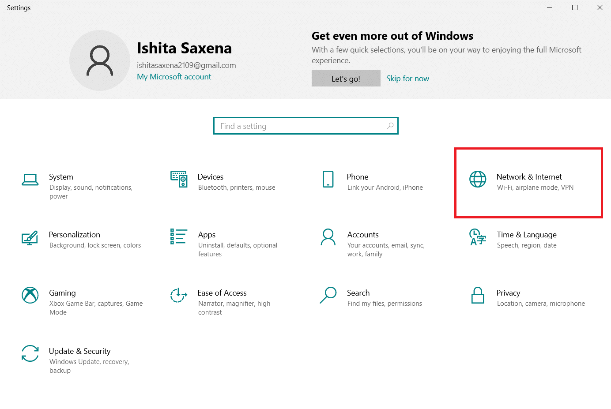Open the System laptop icon
This screenshot has width=611, height=409.
pyautogui.click(x=30, y=179)
